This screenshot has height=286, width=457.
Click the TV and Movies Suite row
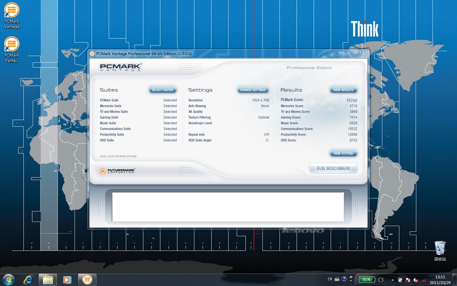pyautogui.click(x=138, y=111)
